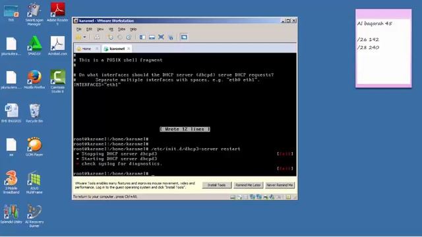Open the Help menu
This screenshot has width=422, height=237.
[133, 29]
